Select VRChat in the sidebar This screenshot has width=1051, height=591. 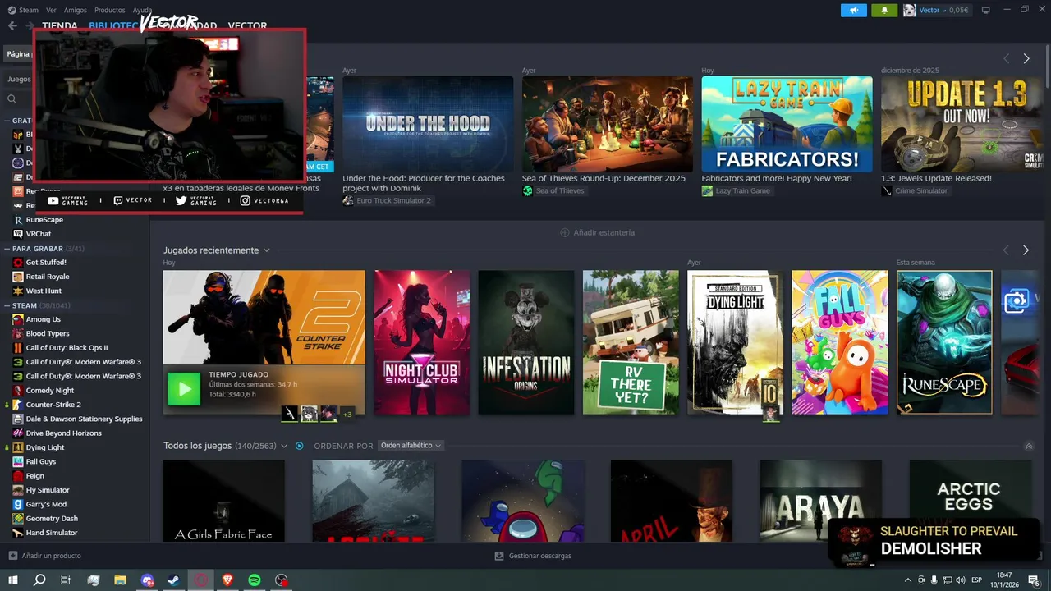click(x=39, y=234)
